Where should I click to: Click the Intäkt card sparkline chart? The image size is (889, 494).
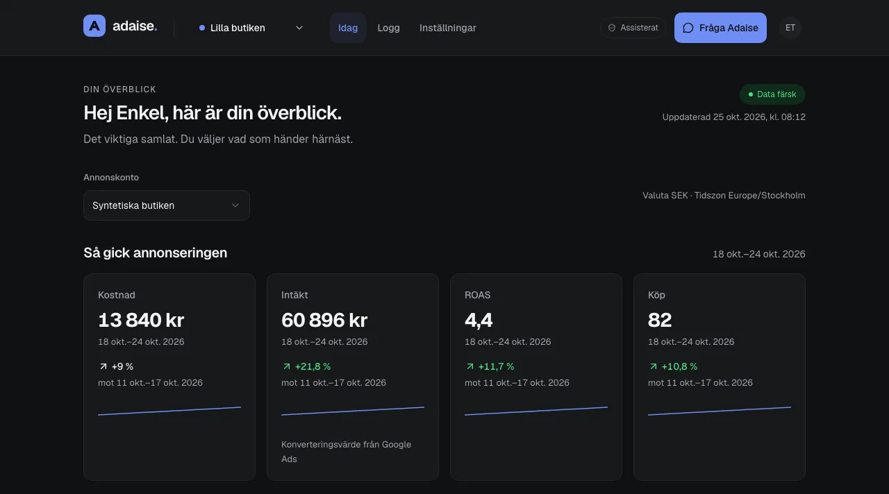coord(353,411)
